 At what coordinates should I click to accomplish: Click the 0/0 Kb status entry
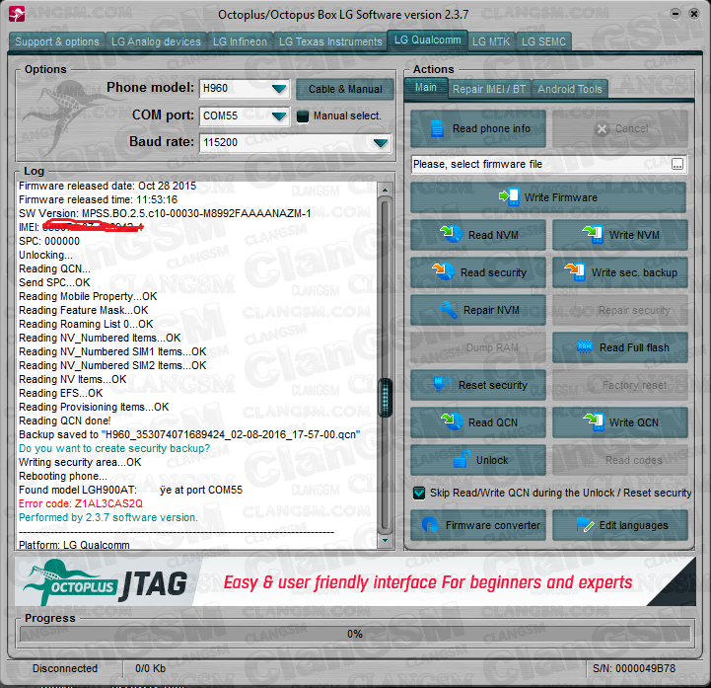tap(150, 668)
